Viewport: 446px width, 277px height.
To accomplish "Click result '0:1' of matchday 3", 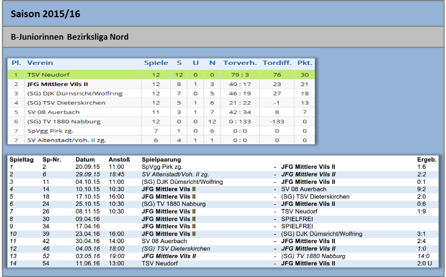I will tap(421, 182).
